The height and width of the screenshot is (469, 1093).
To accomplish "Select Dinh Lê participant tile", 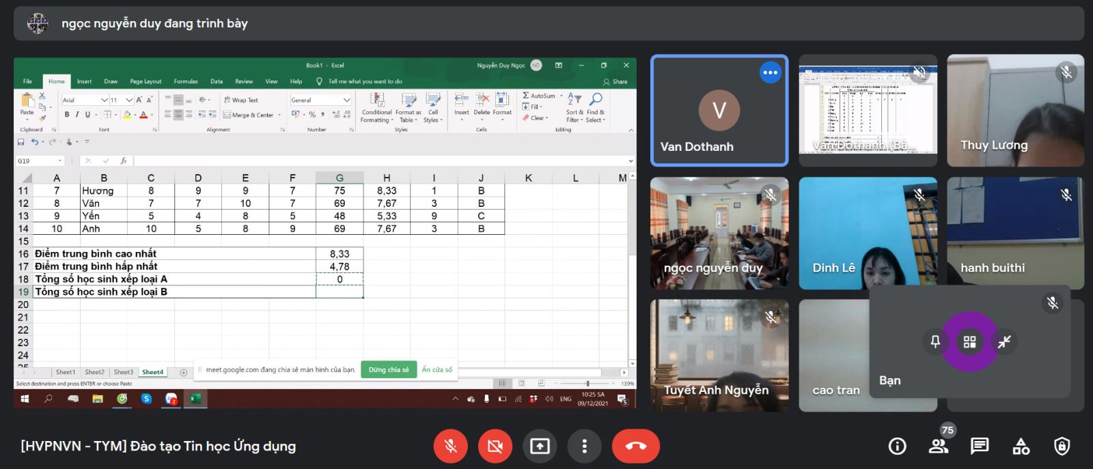I will tap(867, 233).
